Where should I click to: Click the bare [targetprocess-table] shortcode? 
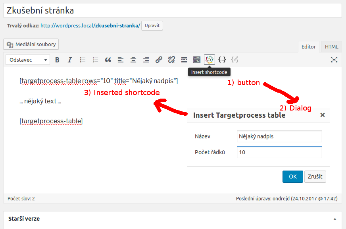point(51,121)
